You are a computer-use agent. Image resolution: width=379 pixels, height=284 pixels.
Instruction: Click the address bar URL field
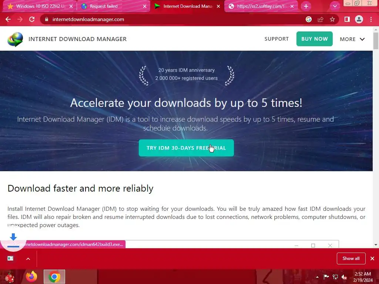[174, 19]
